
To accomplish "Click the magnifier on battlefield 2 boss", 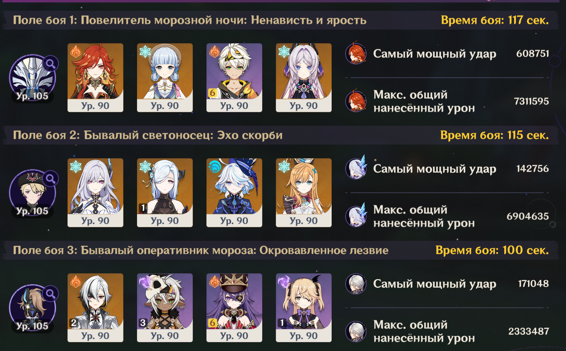I will coord(51,178).
